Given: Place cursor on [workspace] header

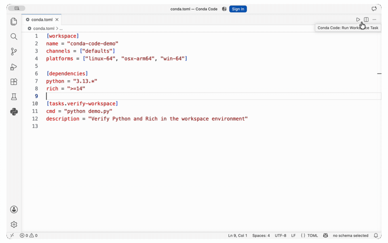Looking at the screenshot, I should click(63, 36).
